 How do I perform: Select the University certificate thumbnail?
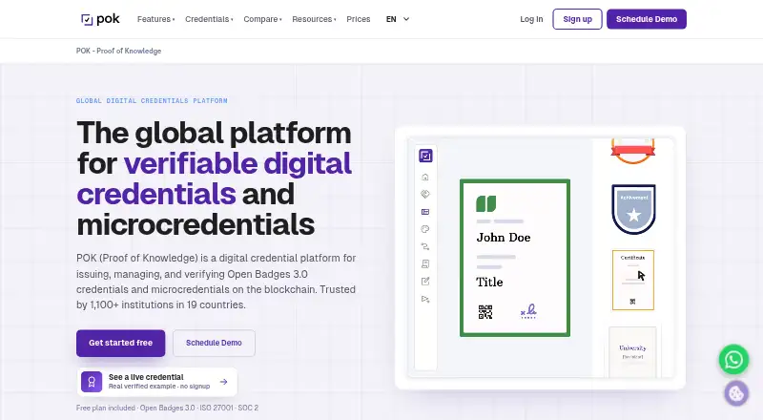[x=632, y=352]
